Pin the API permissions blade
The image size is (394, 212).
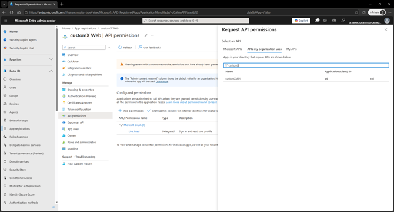146,35
